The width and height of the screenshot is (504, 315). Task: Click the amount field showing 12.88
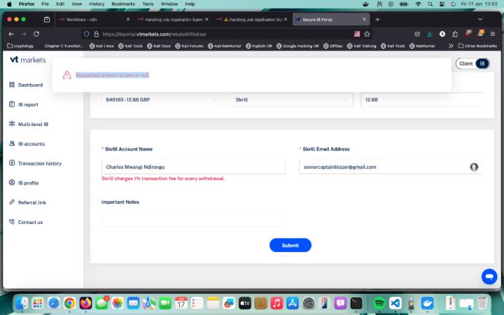pyautogui.click(x=421, y=99)
